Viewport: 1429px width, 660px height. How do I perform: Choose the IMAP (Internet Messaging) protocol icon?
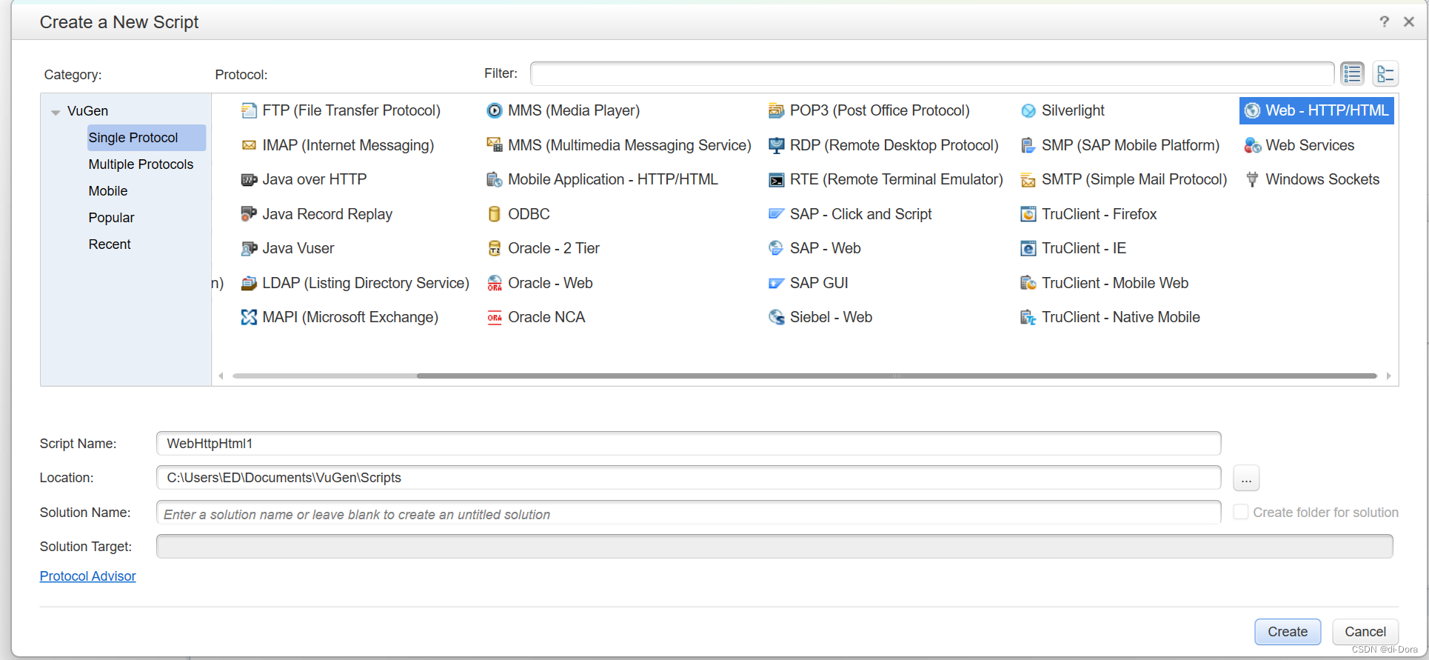pos(249,145)
